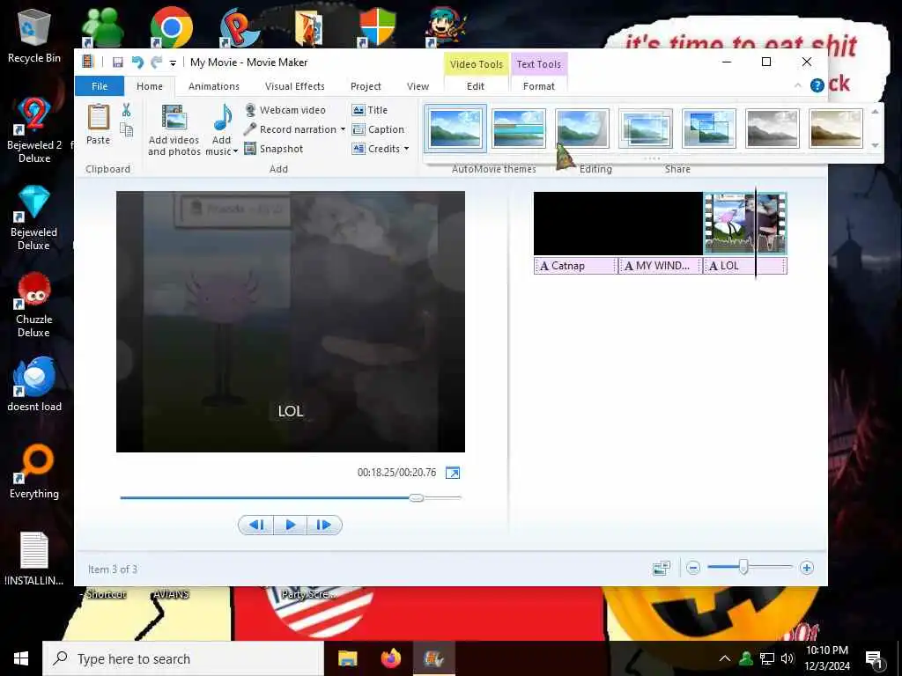Screen dimensions: 902x676
Task: Expand the Add music dropdown arrow
Action: pyautogui.click(x=235, y=151)
